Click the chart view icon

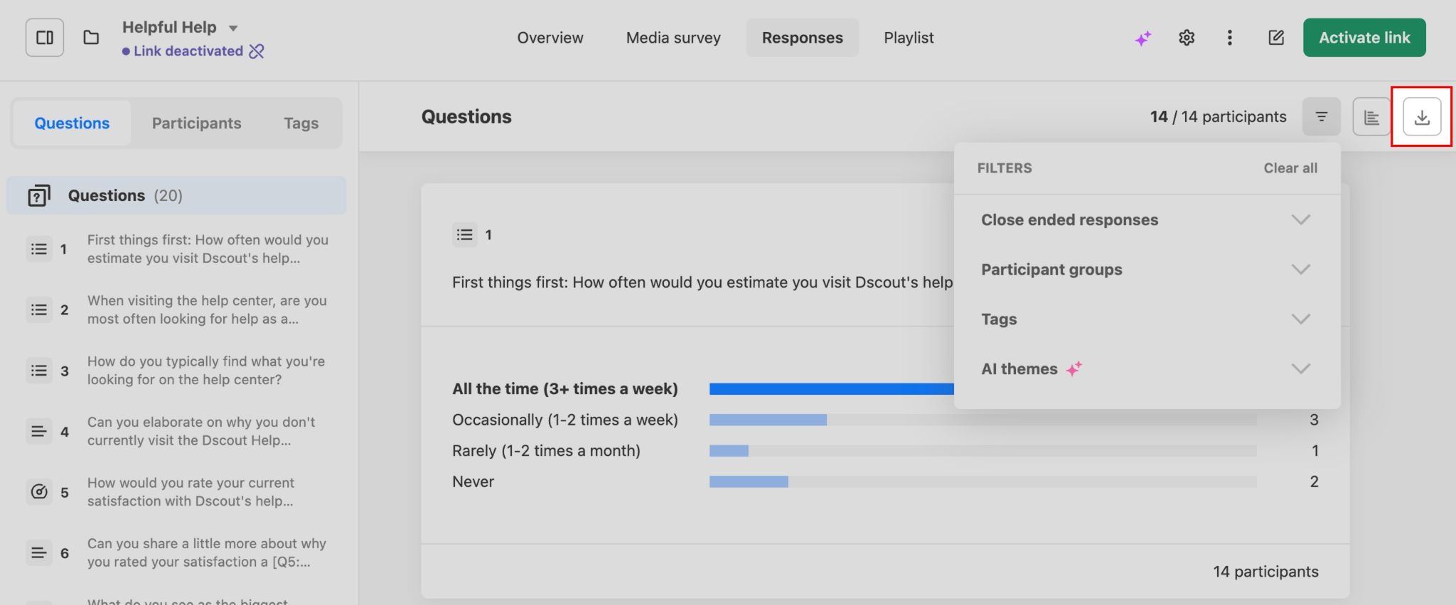point(1371,117)
